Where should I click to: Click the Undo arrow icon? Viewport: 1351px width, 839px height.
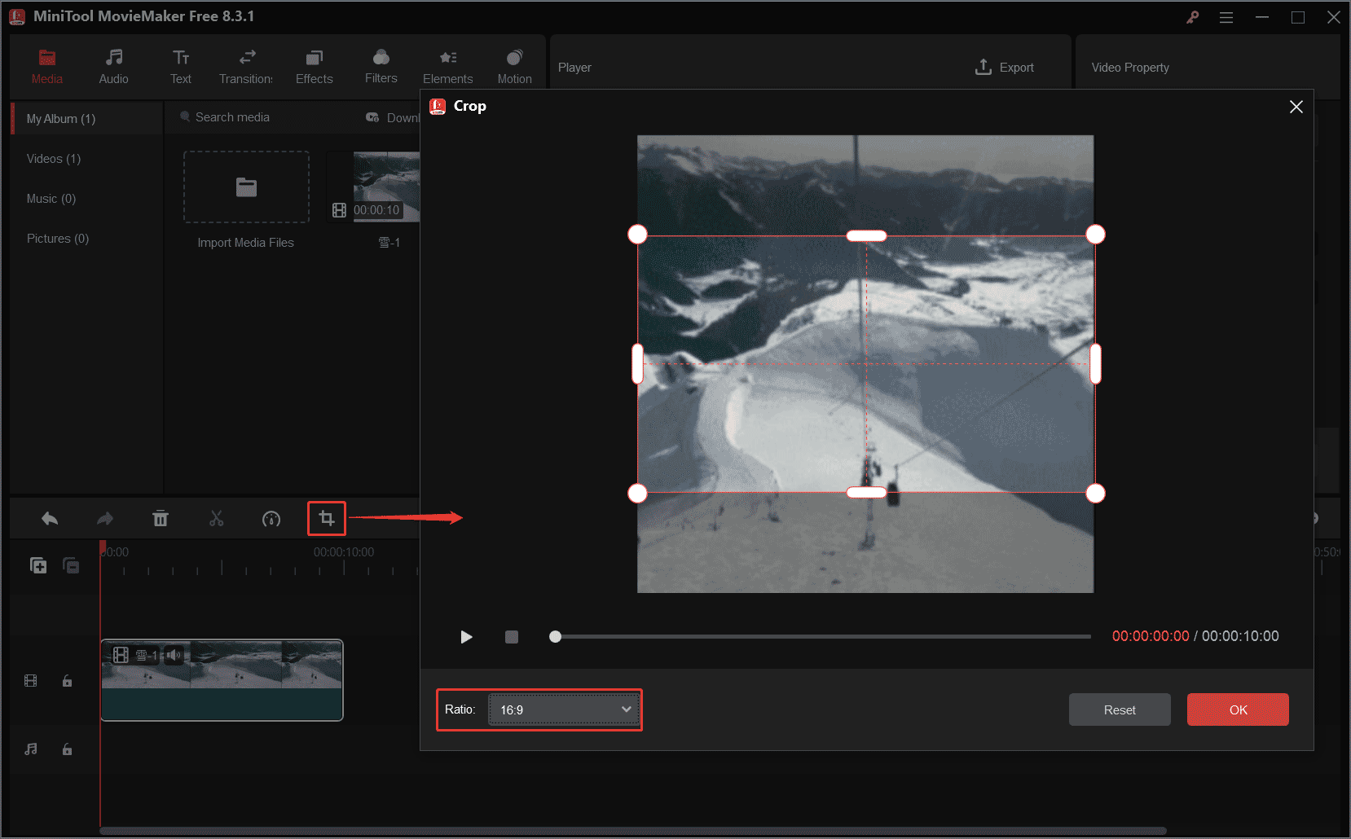[50, 519]
